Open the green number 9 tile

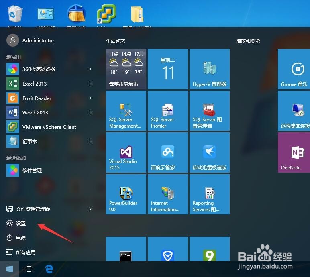click(x=210, y=249)
